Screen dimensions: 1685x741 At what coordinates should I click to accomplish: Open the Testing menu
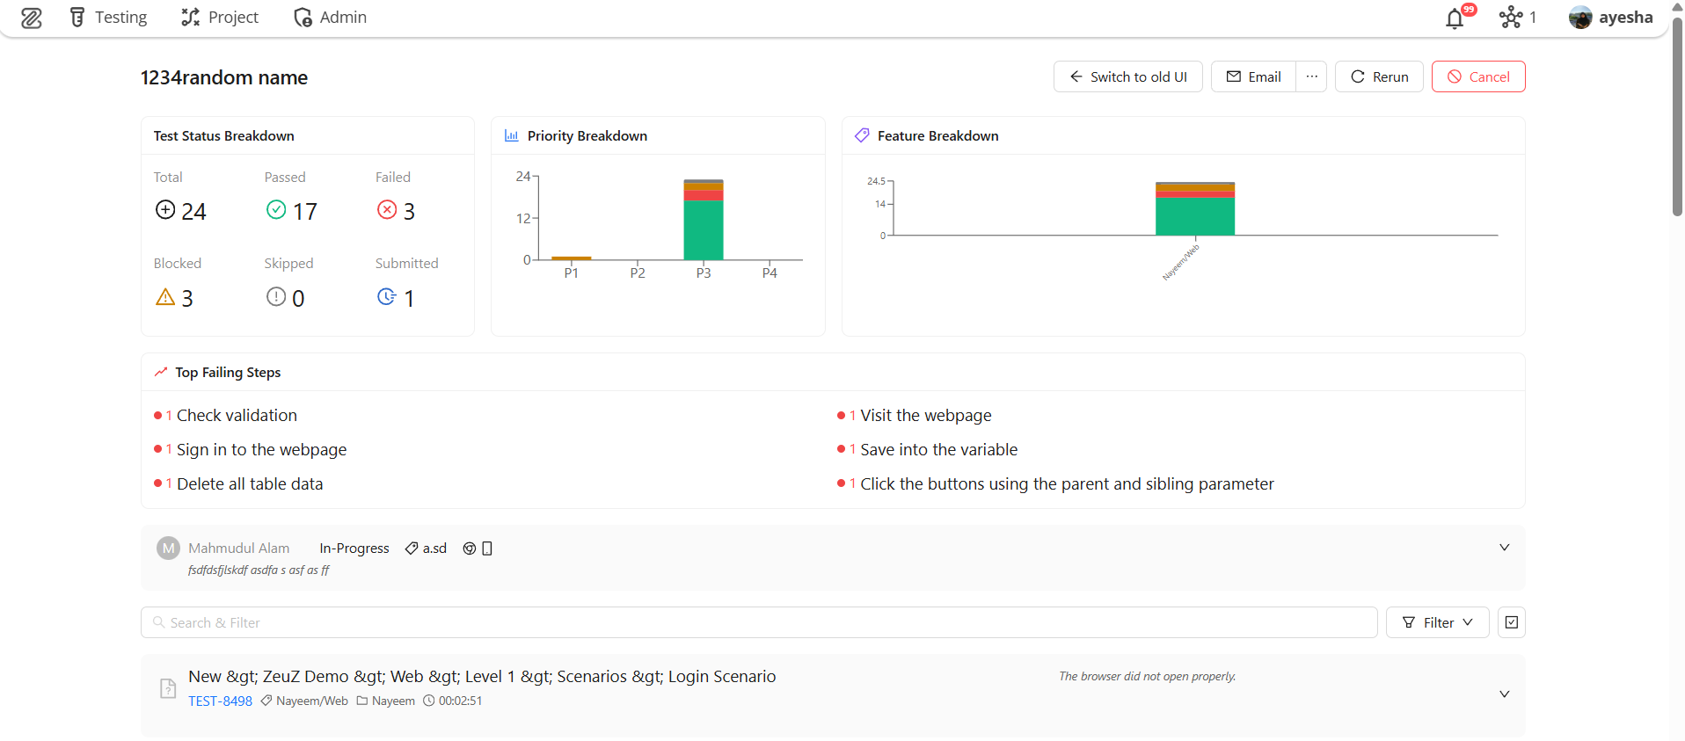(x=108, y=18)
